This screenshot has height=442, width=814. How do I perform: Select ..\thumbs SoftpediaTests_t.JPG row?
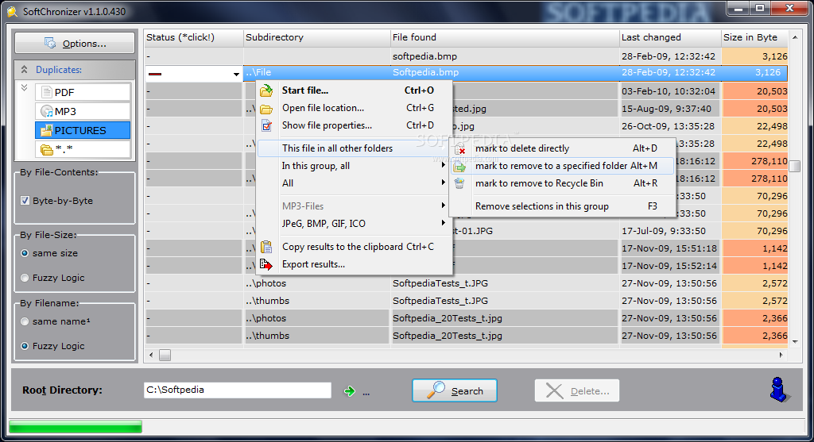coord(466,301)
